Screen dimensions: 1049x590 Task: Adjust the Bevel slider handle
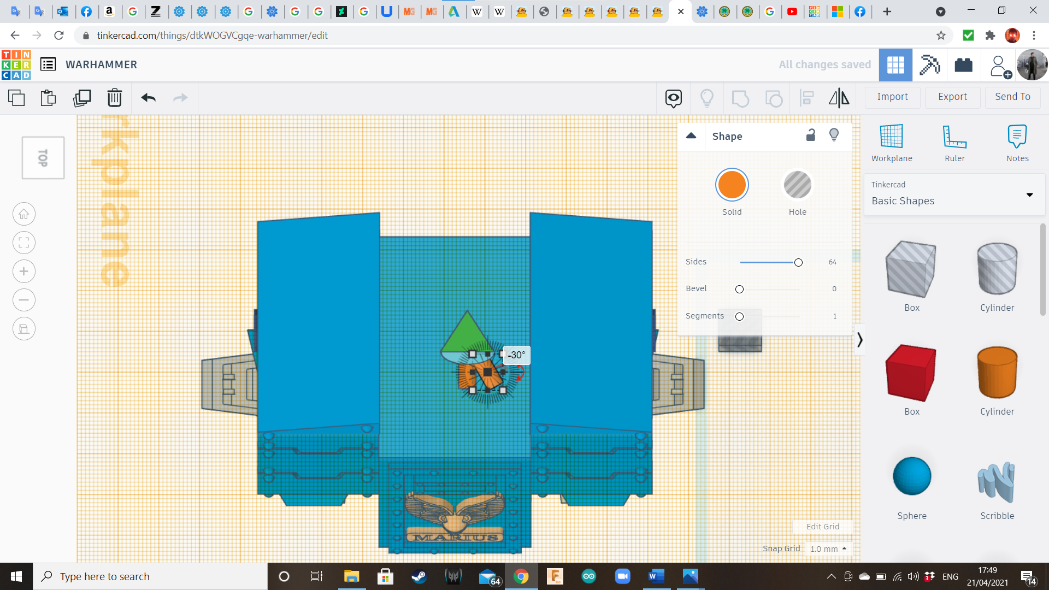tap(739, 290)
